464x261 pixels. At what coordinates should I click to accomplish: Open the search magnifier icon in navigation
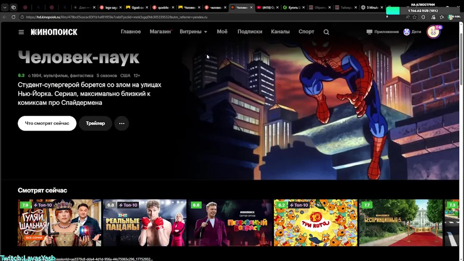[326, 32]
